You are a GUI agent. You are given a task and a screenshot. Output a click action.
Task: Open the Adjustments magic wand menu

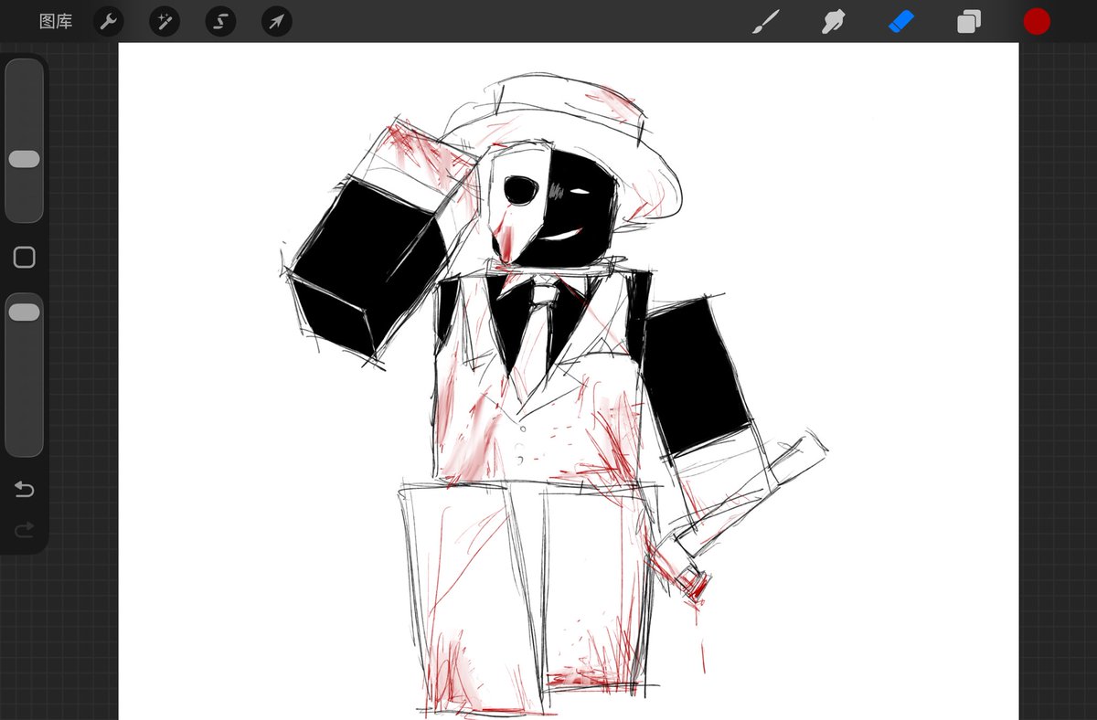tap(165, 22)
